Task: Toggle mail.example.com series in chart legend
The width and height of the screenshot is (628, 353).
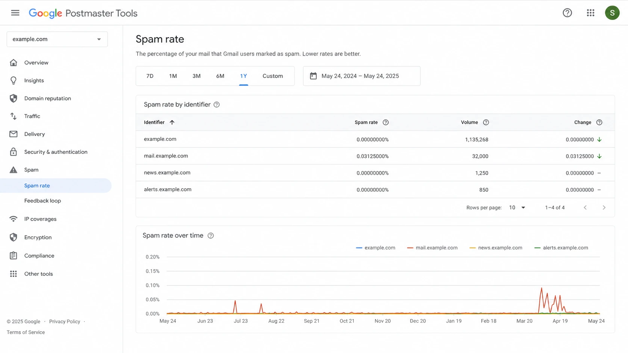Action: [432, 248]
